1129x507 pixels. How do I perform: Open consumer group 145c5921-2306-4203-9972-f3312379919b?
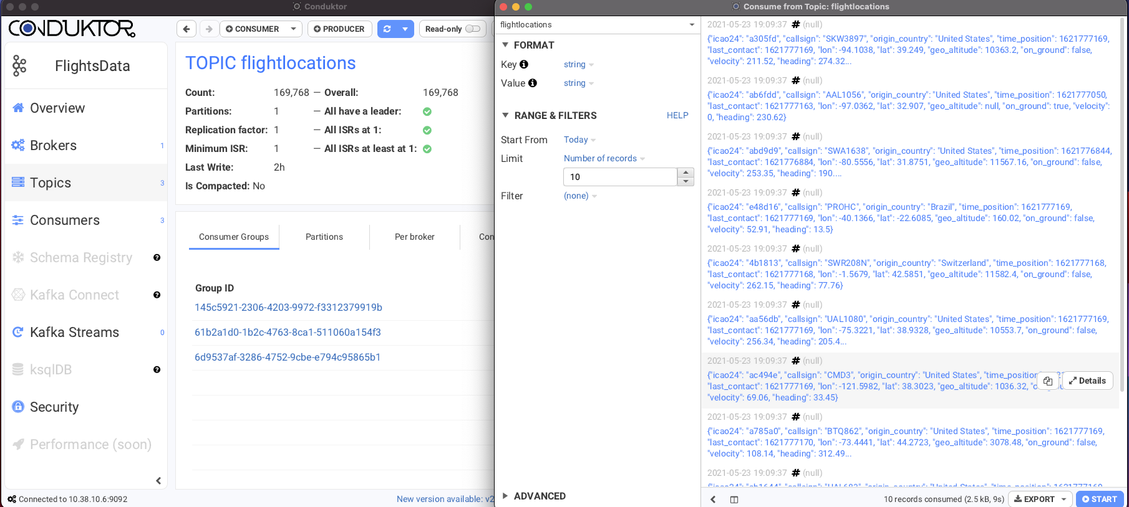click(x=288, y=307)
